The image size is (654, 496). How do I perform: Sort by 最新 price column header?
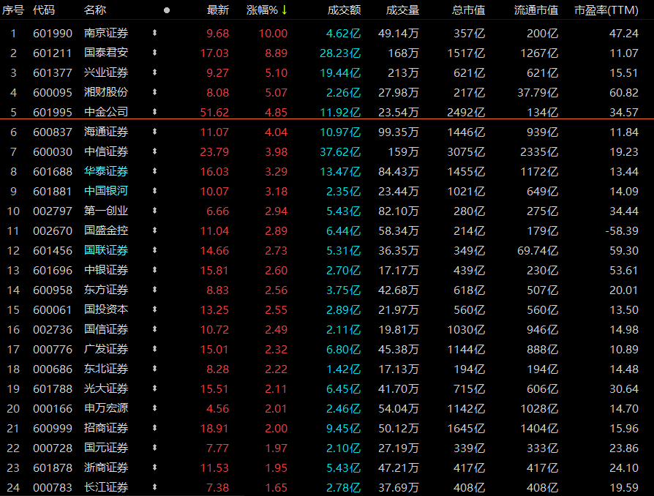tap(218, 10)
